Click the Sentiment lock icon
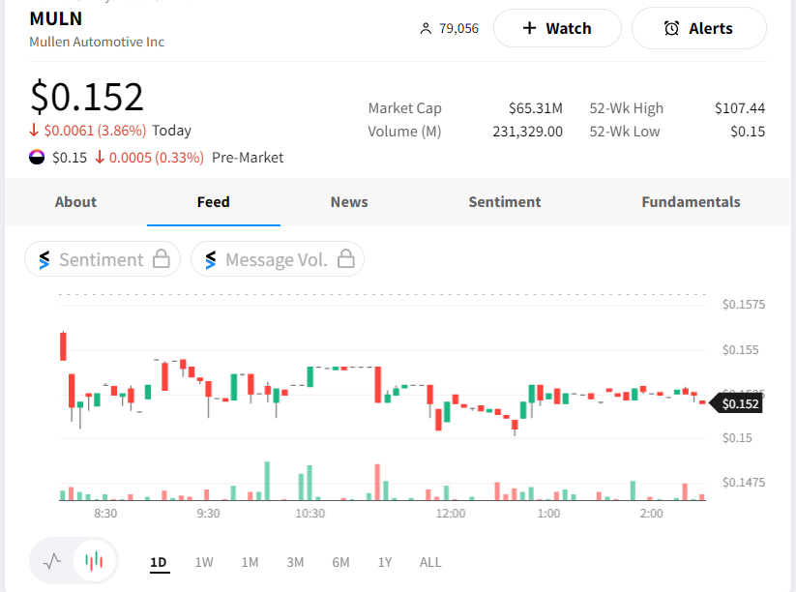Screen dimensions: 796x592 pos(162,259)
